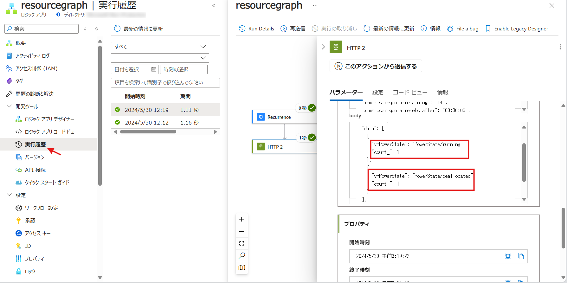Click 最新の情報に更新 in run detail toolbar
Viewport: 567px width, 283px height.
[x=389, y=29]
